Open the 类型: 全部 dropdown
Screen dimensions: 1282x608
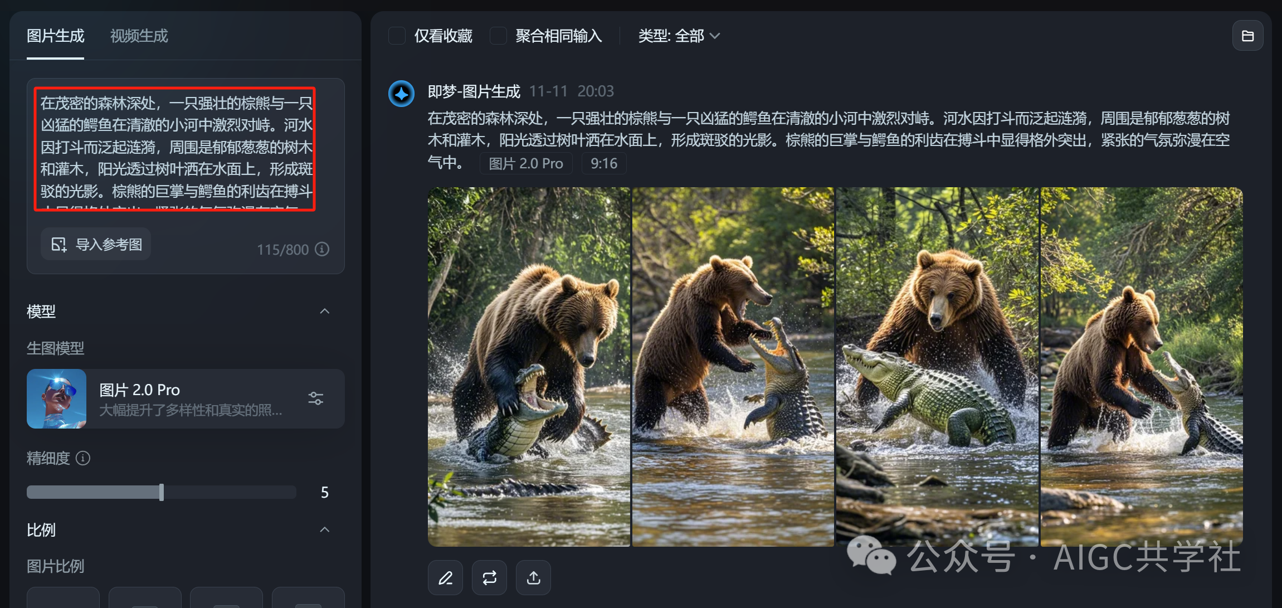[679, 36]
